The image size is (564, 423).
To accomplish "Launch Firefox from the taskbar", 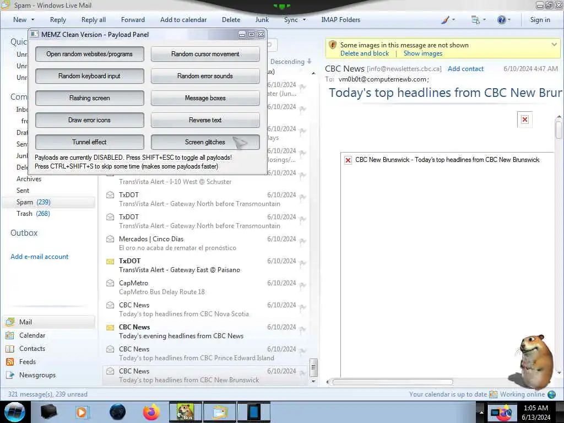I will (x=151, y=412).
